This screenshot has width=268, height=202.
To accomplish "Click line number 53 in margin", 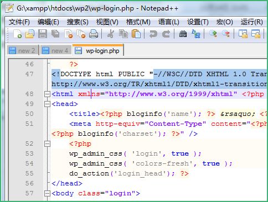I will point(29,153).
